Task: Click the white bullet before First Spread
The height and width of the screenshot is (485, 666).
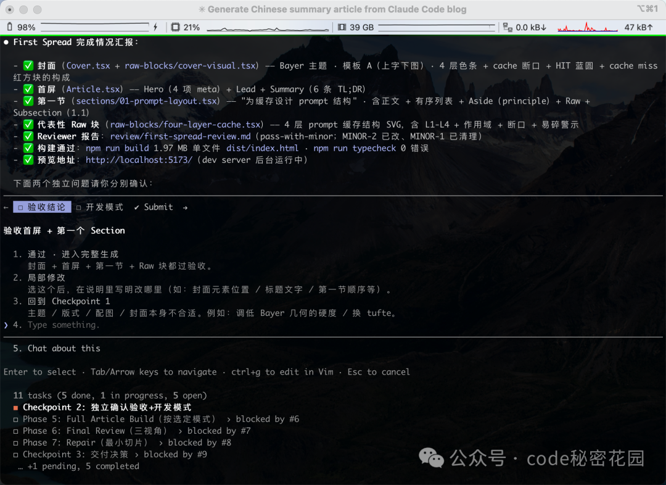Action: coord(6,42)
